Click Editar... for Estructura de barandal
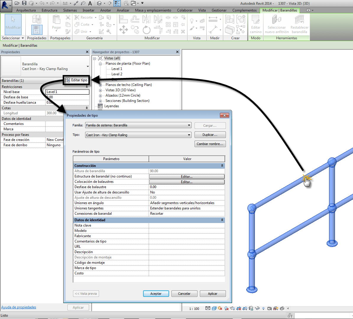Image resolution: width=353 pixels, height=319 pixels. click(187, 177)
